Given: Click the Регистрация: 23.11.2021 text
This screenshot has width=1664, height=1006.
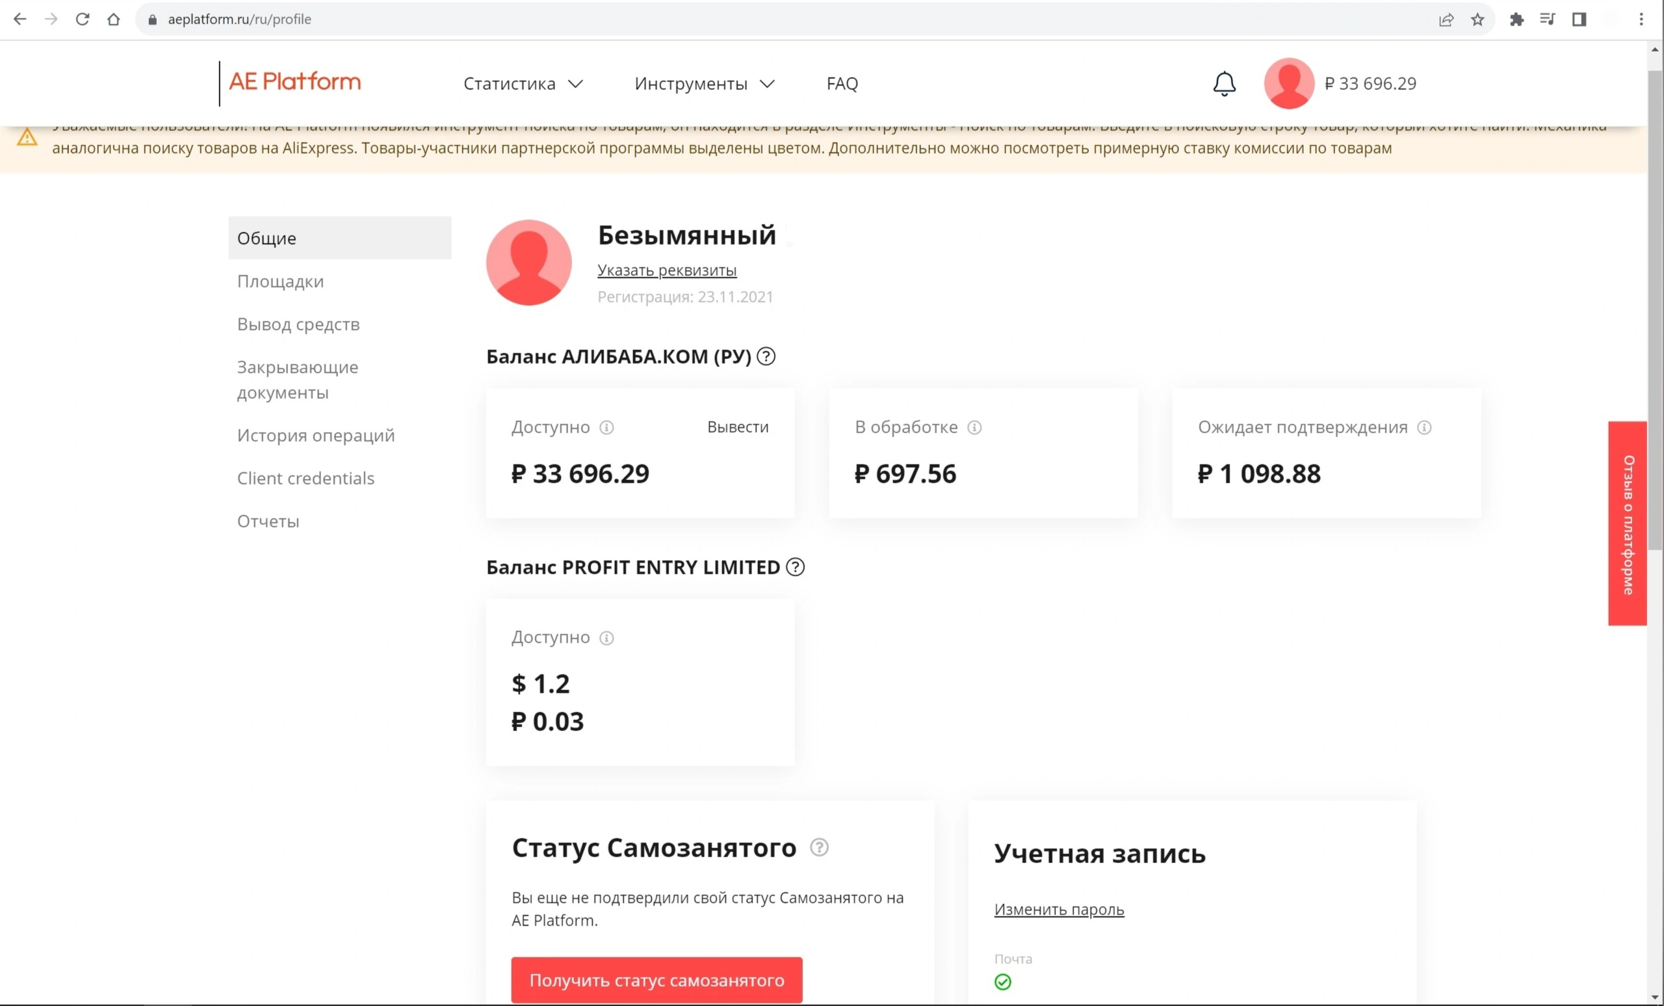Looking at the screenshot, I should (686, 297).
